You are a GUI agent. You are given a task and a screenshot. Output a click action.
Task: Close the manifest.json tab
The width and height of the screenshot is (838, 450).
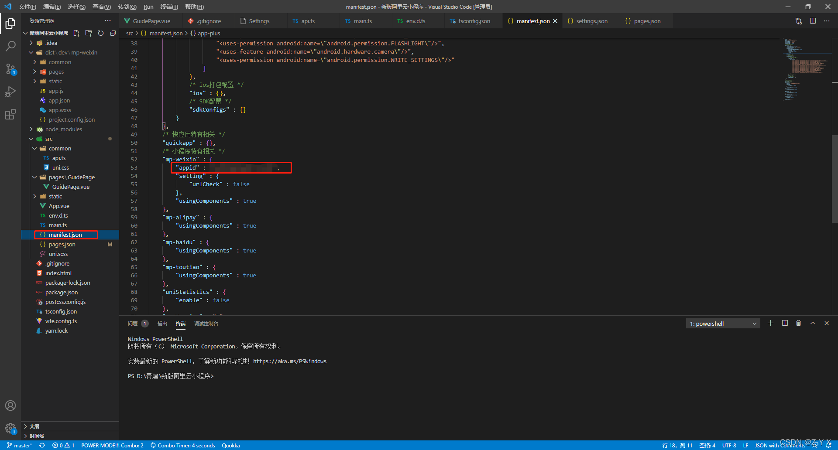click(555, 21)
